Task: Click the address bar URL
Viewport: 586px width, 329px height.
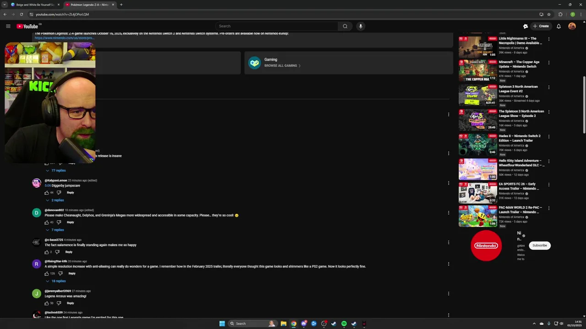Action: pos(62,14)
